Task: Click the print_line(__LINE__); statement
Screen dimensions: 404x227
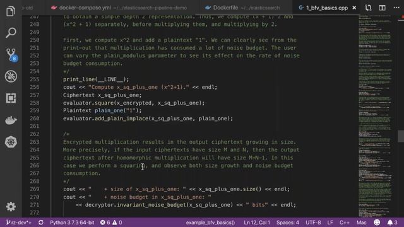Action: pyautogui.click(x=96, y=79)
